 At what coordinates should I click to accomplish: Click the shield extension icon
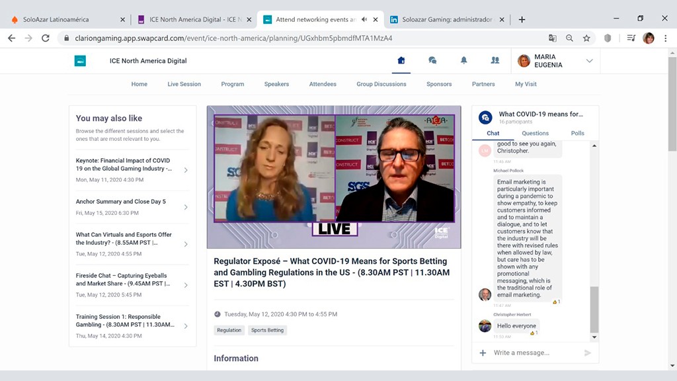point(608,38)
